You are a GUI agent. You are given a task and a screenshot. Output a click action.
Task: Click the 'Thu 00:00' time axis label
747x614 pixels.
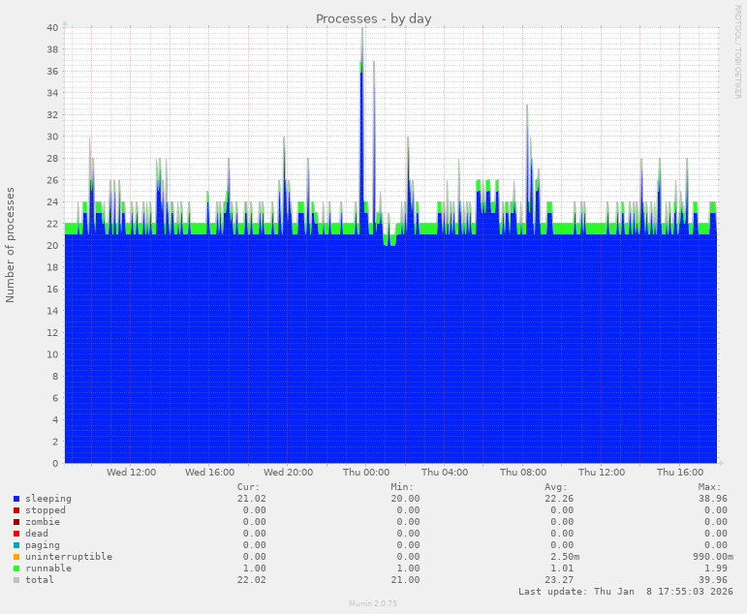pyautogui.click(x=365, y=473)
